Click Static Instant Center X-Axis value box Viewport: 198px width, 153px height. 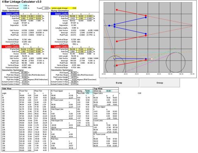click(23, 82)
